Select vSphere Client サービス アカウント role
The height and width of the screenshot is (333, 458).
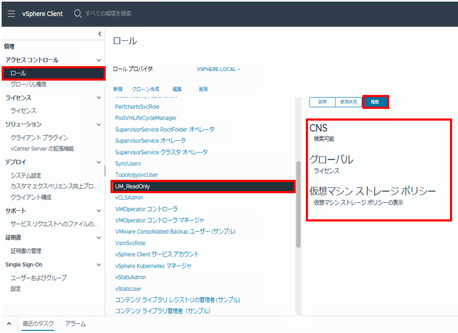click(157, 255)
